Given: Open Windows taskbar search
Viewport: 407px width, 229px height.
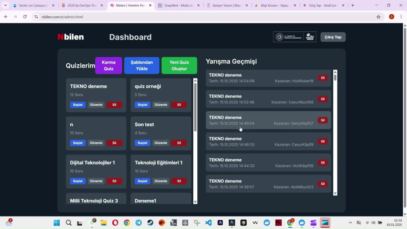Looking at the screenshot, I should [x=68, y=222].
